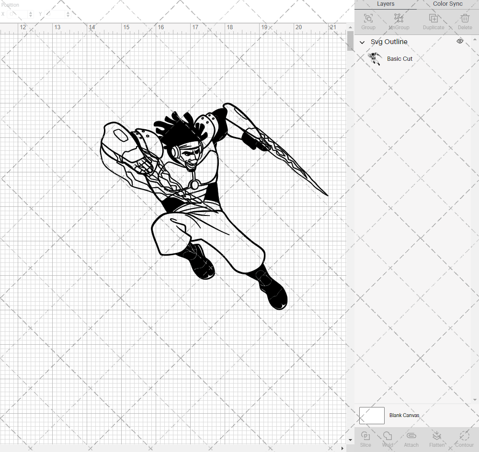The image size is (479, 452).
Task: Switch to the Layers tab
Action: click(x=385, y=4)
